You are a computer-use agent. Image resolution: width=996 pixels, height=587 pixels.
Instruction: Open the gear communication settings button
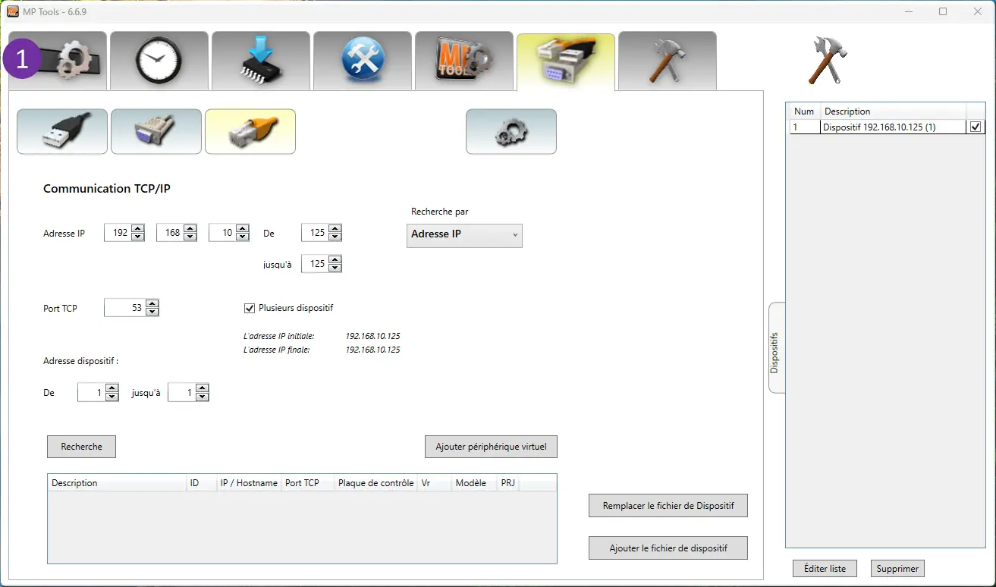[511, 131]
